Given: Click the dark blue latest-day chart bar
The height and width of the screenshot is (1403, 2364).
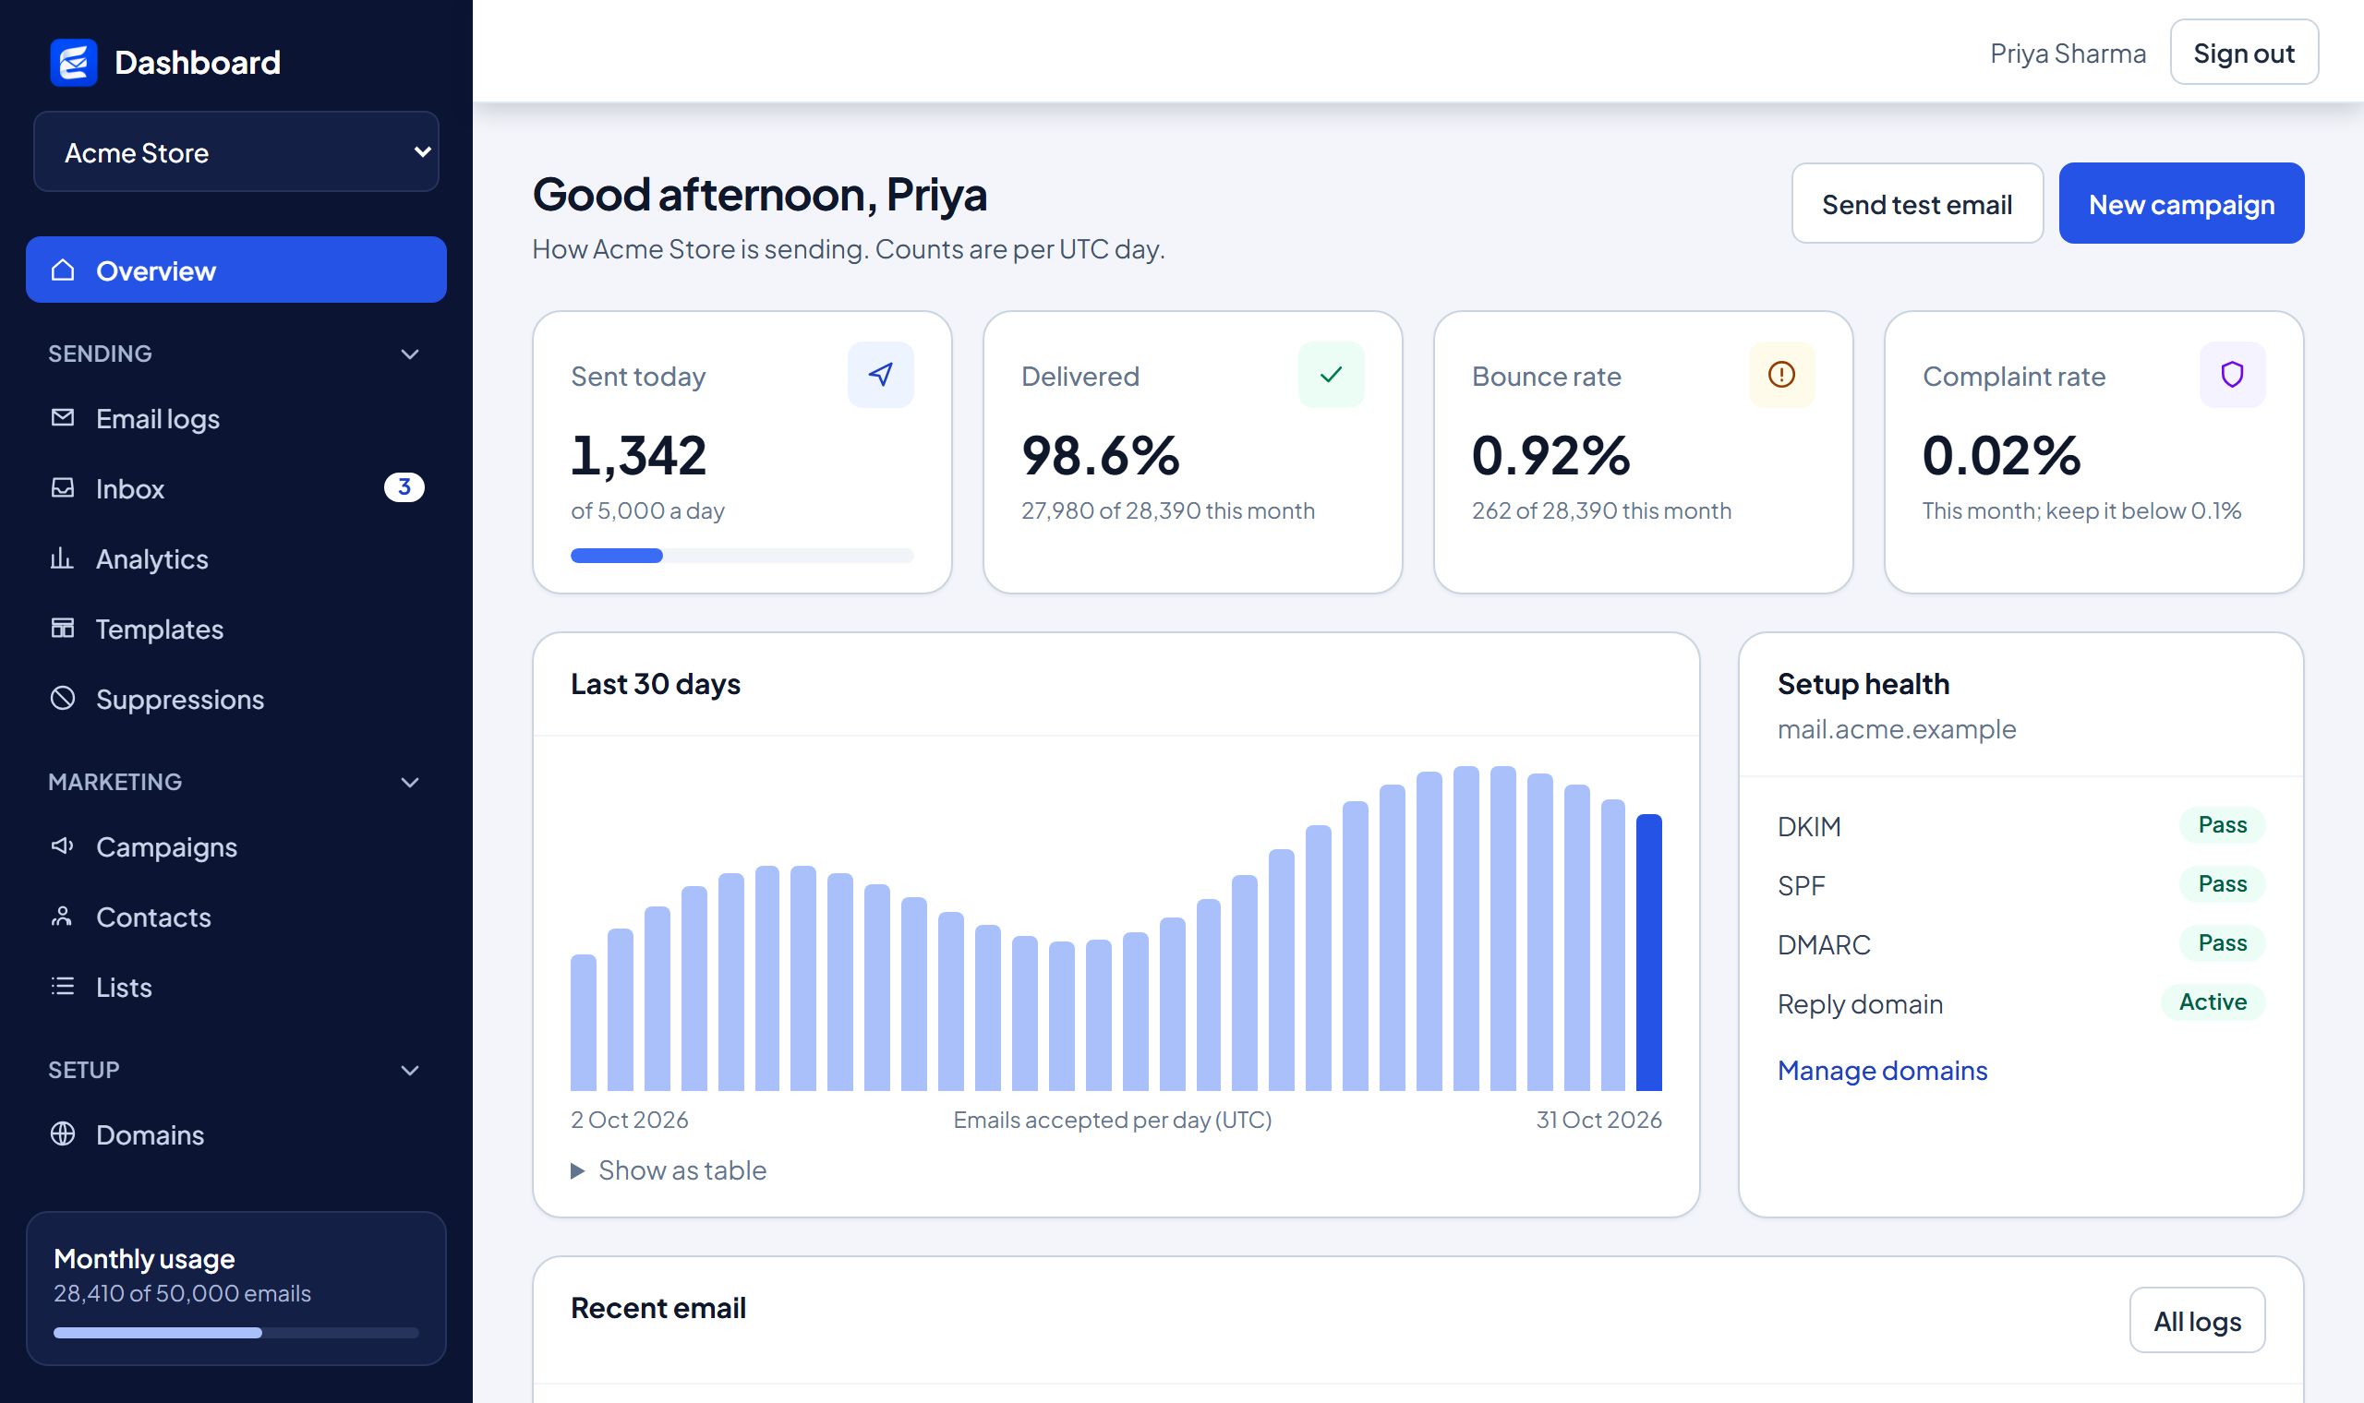Looking at the screenshot, I should coord(1648,952).
